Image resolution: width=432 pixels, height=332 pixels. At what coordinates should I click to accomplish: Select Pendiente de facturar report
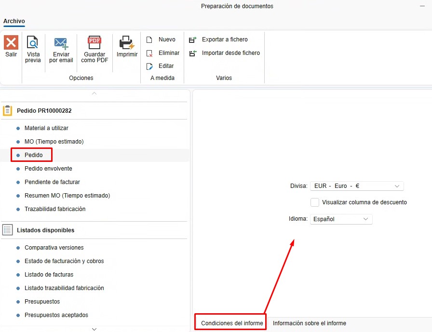click(x=52, y=182)
